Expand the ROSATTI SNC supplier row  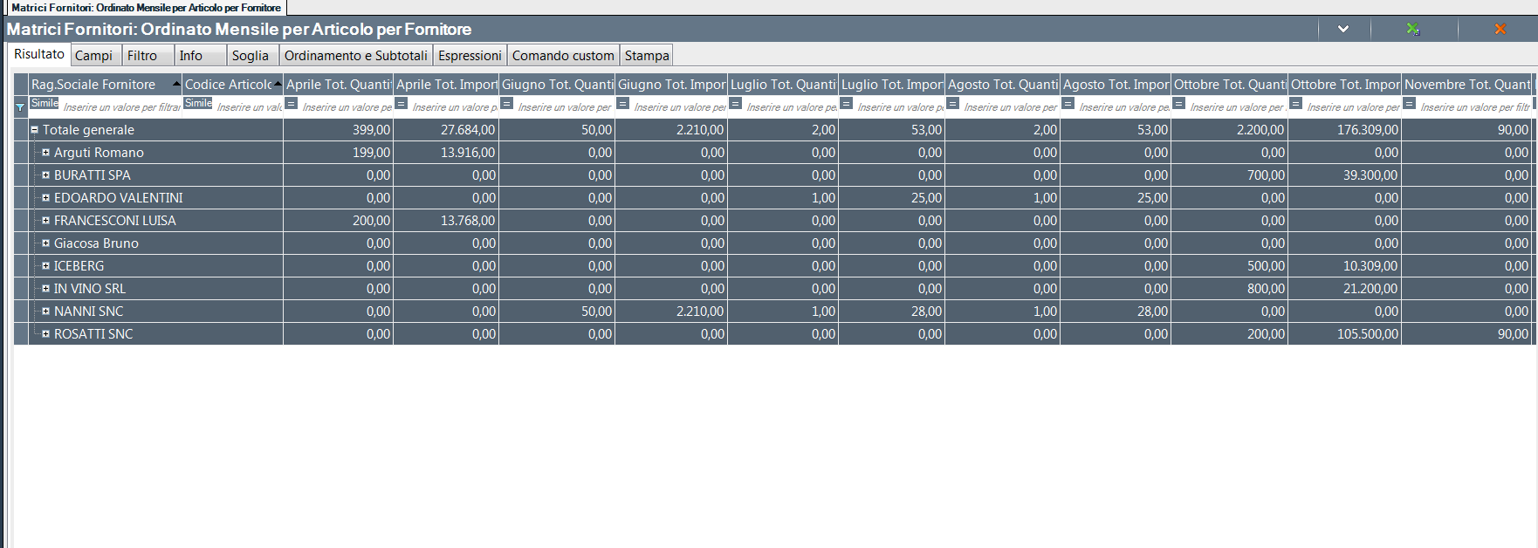point(46,333)
